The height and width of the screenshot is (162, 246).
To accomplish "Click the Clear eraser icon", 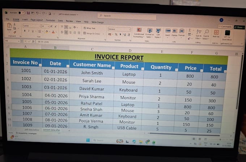I will [x=189, y=38].
